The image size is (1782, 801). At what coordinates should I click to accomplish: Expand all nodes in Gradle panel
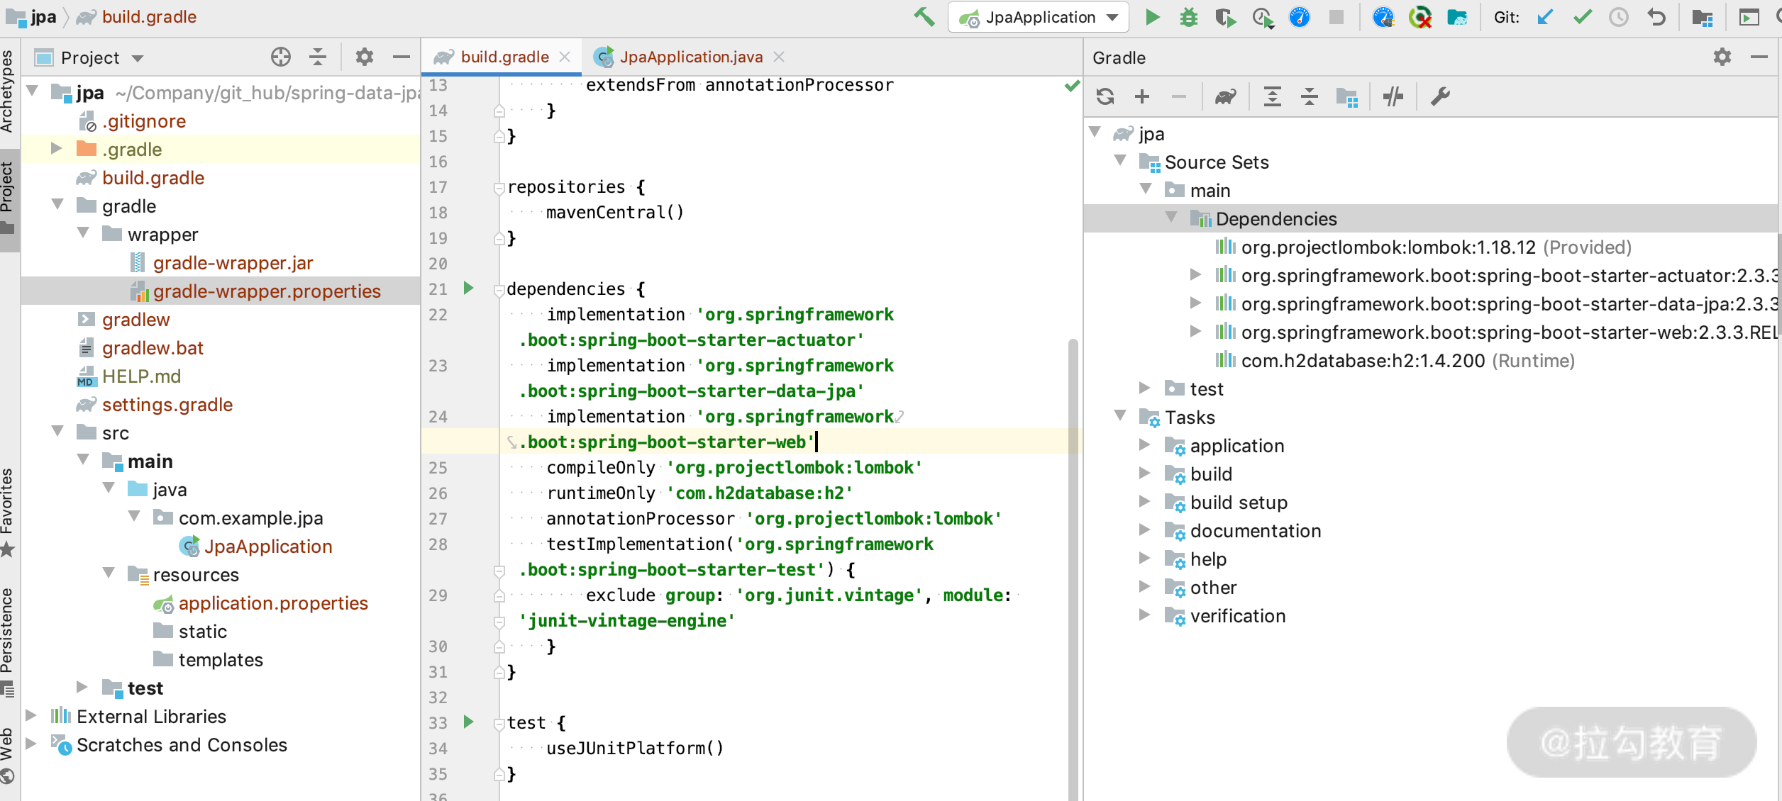[1273, 96]
